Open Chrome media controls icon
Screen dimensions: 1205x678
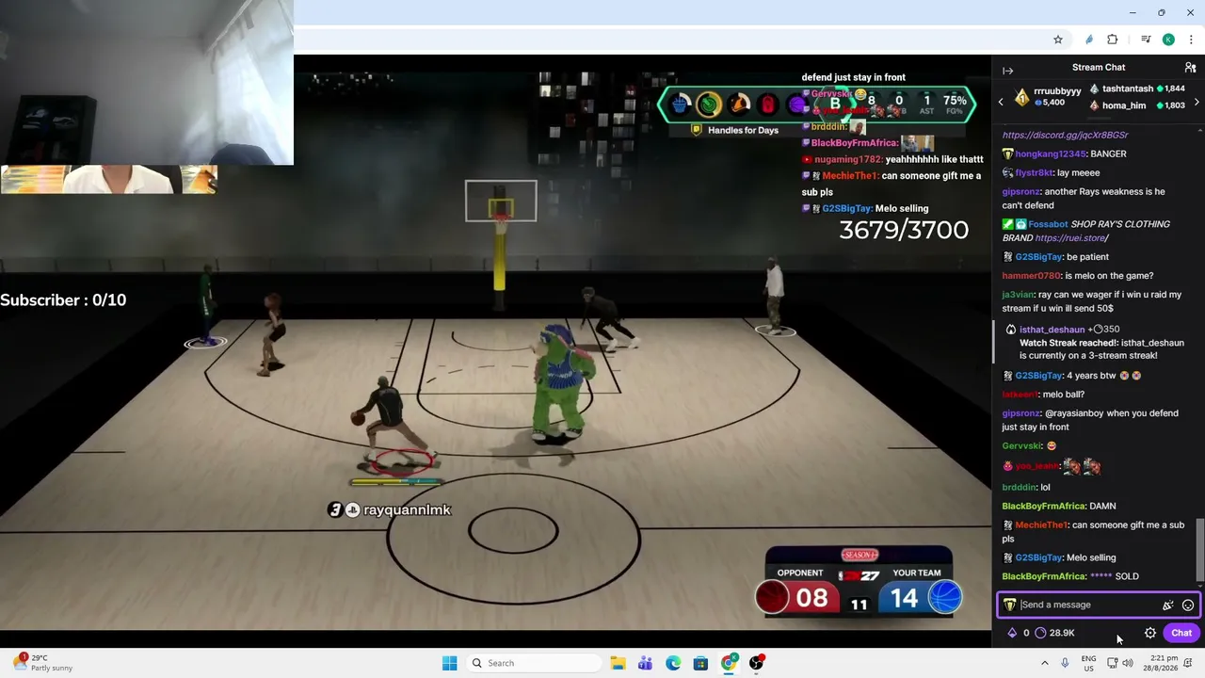pos(1146,40)
